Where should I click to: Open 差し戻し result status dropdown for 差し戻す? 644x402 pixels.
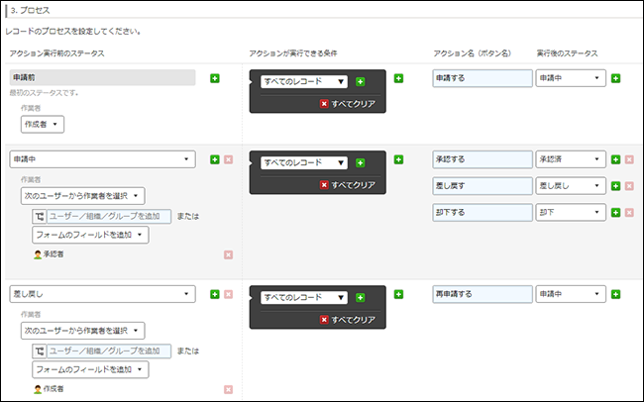click(x=571, y=185)
